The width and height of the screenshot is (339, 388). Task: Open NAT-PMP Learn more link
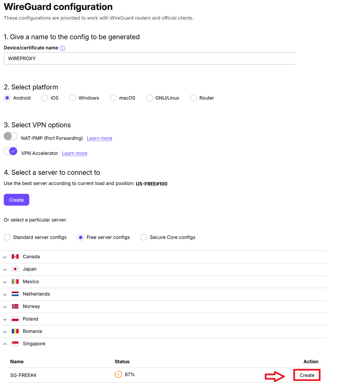coord(99,138)
